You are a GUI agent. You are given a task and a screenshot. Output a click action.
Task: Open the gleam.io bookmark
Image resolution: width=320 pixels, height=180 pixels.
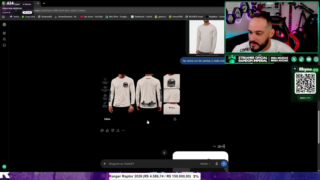coord(160,17)
